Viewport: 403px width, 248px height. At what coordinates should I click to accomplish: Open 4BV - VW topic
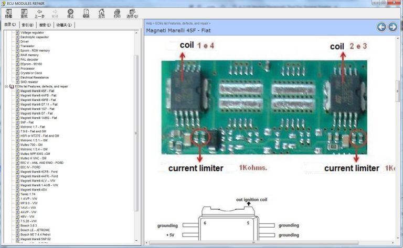[27, 217]
